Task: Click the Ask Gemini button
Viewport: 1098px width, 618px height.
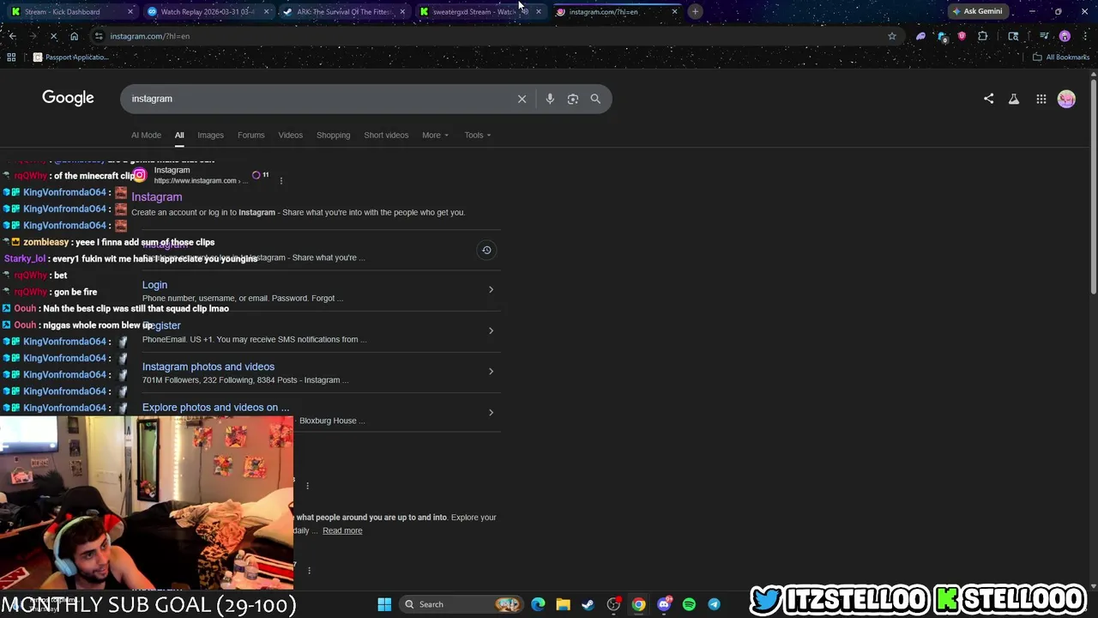Action: click(x=977, y=11)
